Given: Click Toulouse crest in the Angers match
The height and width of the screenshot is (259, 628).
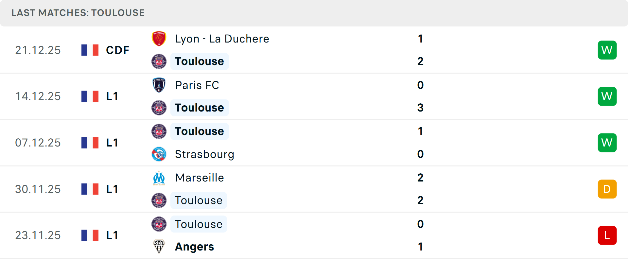Looking at the screenshot, I should (159, 224).
